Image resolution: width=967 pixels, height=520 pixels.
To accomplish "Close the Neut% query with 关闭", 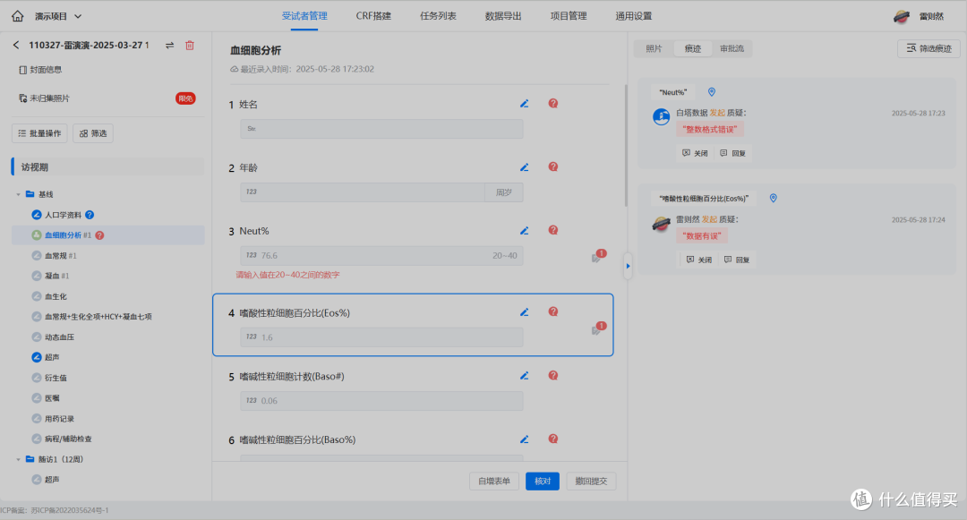I will (x=695, y=153).
